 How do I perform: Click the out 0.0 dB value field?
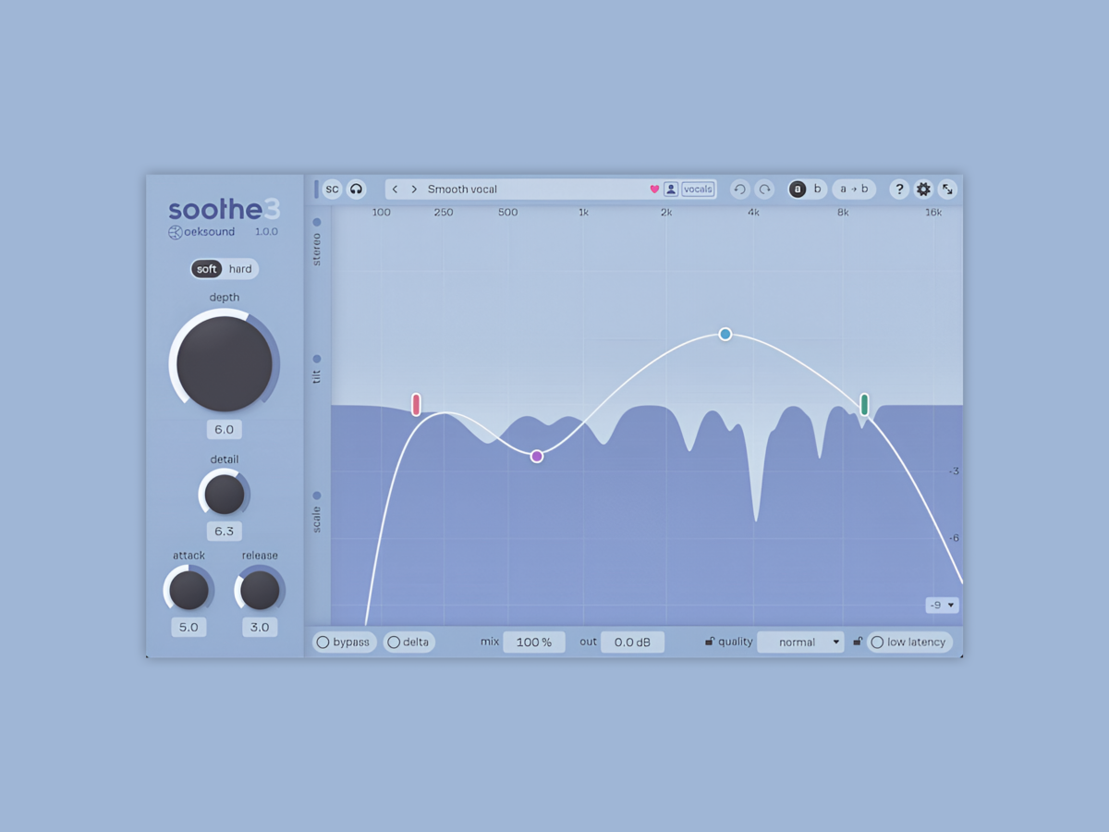point(633,642)
